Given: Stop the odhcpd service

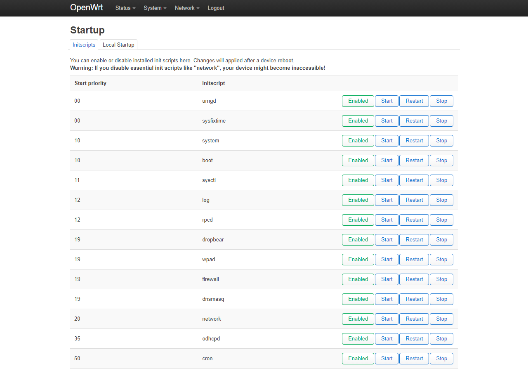Looking at the screenshot, I should (x=441, y=339).
